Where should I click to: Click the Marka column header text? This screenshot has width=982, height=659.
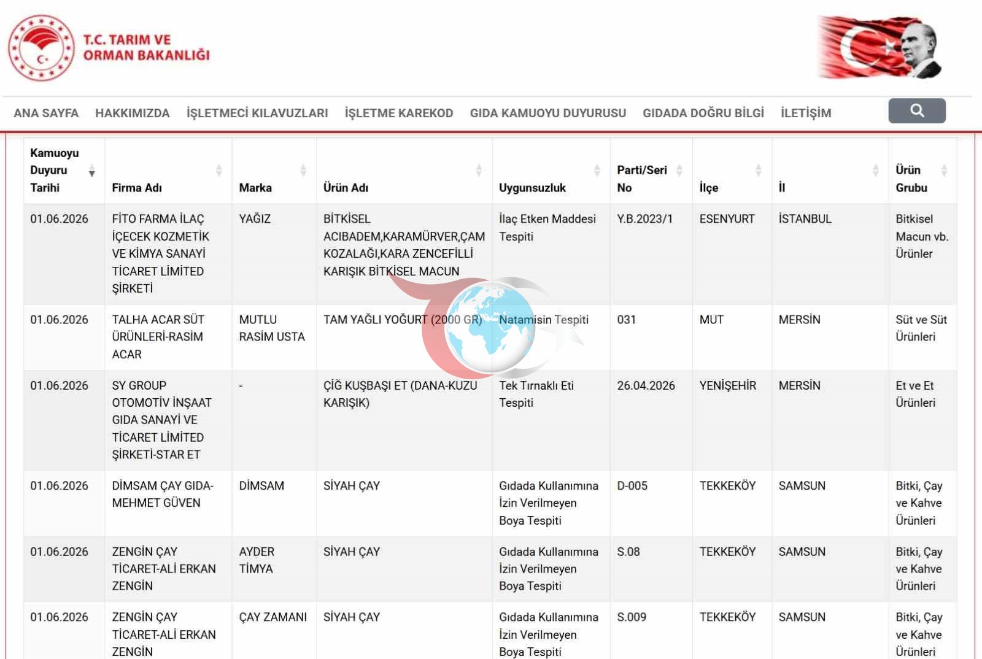point(255,188)
